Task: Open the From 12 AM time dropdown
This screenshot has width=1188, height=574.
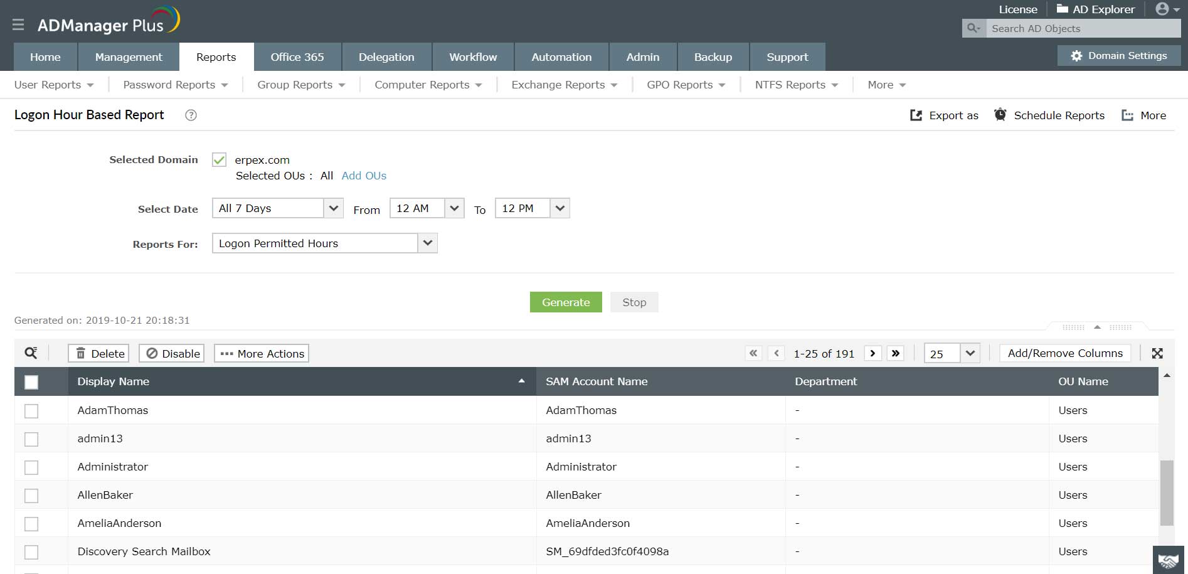Action: (x=427, y=208)
